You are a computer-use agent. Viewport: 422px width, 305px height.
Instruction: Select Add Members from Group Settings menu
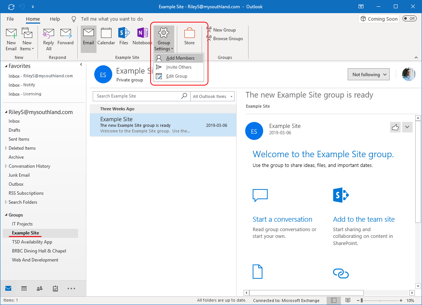pos(180,58)
